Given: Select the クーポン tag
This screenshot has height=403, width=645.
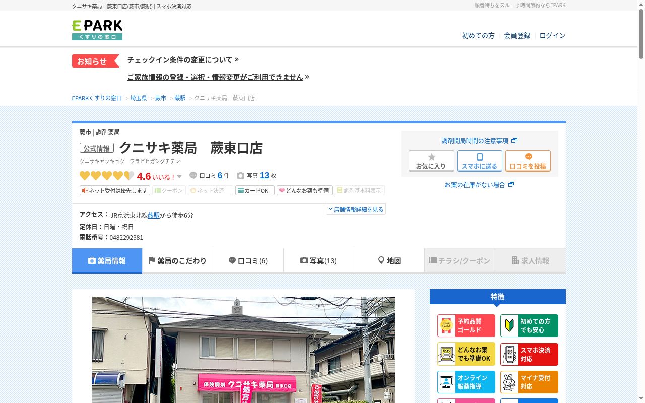Looking at the screenshot, I should click(169, 191).
